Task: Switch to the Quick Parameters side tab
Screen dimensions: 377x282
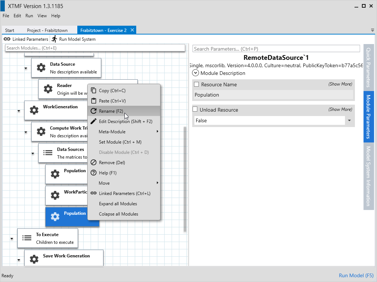Action: click(368, 67)
